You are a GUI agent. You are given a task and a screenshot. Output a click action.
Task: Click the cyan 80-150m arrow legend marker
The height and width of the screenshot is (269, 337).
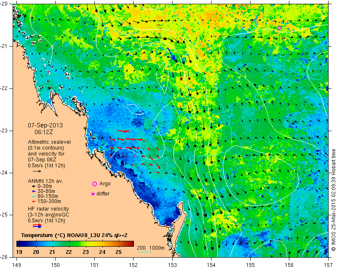(34, 196)
